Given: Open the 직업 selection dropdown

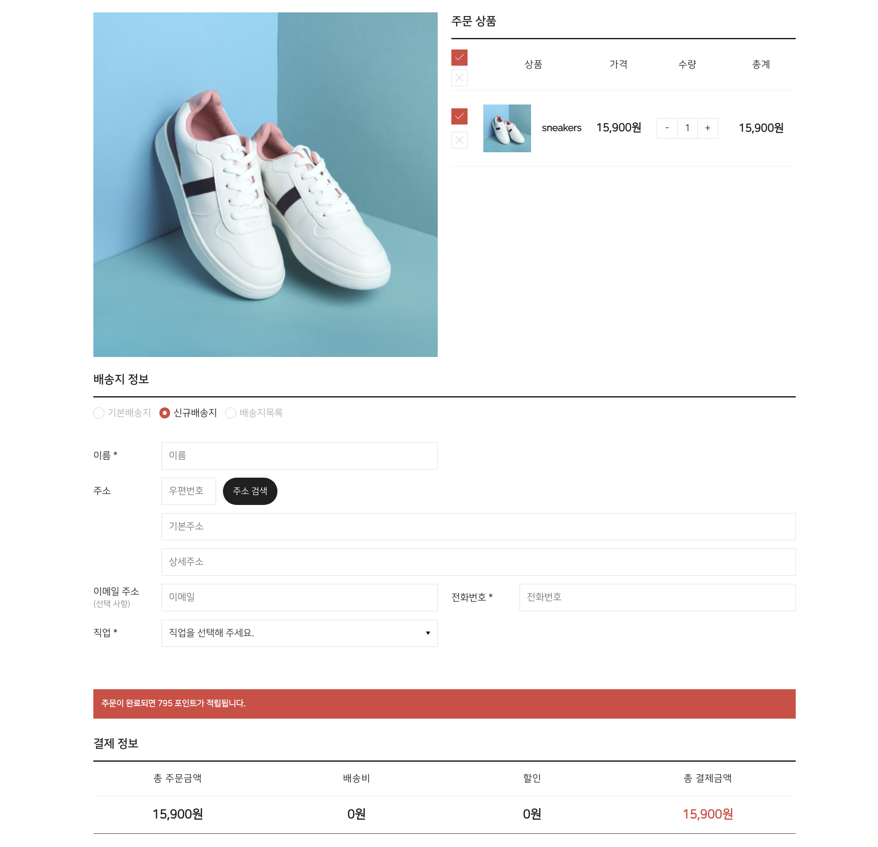Looking at the screenshot, I should (299, 633).
